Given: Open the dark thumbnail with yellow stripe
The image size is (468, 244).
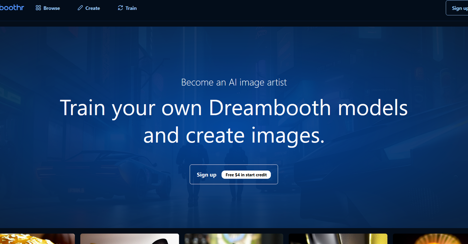Looking at the screenshot, I should (x=338, y=239).
